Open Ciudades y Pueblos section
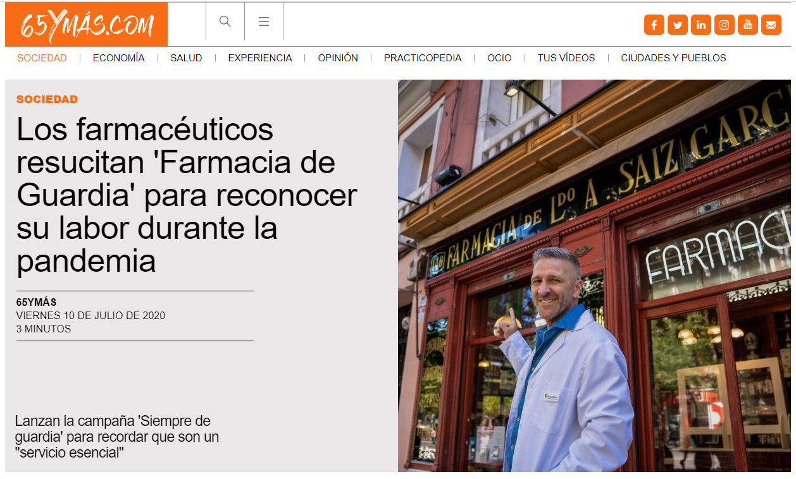The height and width of the screenshot is (479, 796). pos(673,58)
